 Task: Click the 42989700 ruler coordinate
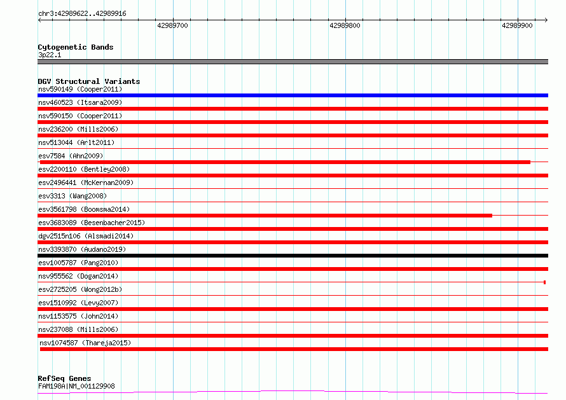[x=172, y=25]
